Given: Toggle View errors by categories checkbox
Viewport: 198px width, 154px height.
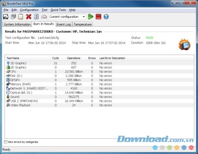Looking at the screenshot, I should [6, 142].
